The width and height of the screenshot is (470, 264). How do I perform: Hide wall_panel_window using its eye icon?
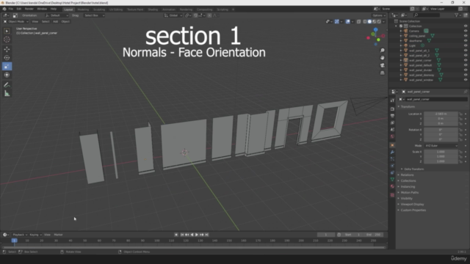pyautogui.click(x=466, y=80)
